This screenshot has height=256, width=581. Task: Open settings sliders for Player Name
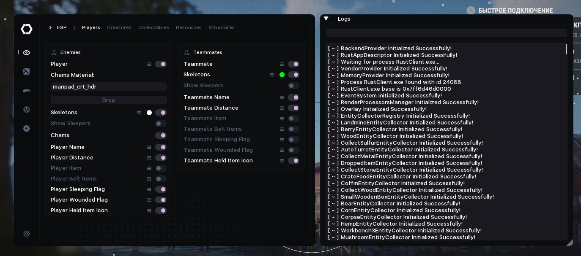[x=149, y=147]
